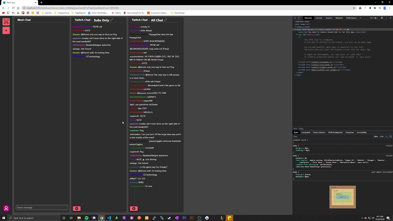Bookmark this page with star icon

(x=354, y=8)
